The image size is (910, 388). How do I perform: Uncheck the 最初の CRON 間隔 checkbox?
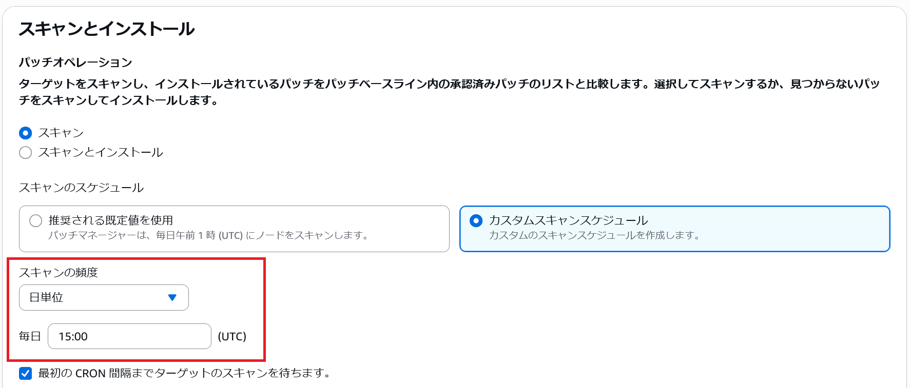[25, 373]
